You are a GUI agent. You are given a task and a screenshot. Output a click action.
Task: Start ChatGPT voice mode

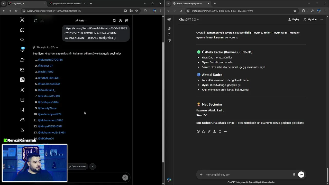301,174
